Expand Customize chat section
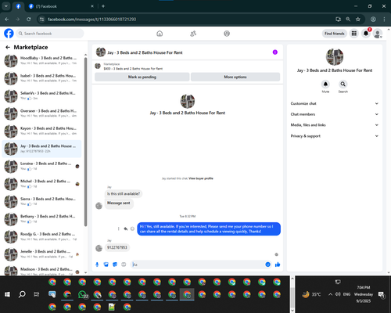This screenshot has height=313, width=391. pyautogui.click(x=335, y=103)
